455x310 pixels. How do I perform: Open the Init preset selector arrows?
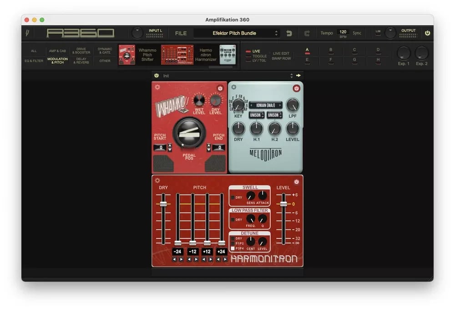click(x=291, y=76)
